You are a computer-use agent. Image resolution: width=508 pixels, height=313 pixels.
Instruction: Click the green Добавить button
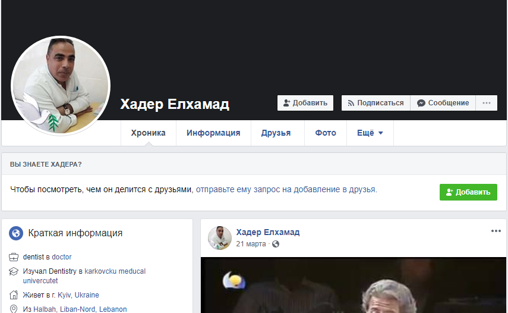tap(468, 192)
